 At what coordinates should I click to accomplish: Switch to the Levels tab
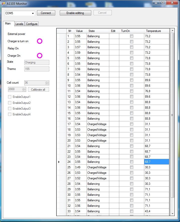[19, 24]
